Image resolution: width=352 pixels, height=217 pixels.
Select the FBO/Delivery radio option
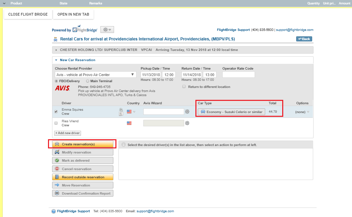(57, 81)
